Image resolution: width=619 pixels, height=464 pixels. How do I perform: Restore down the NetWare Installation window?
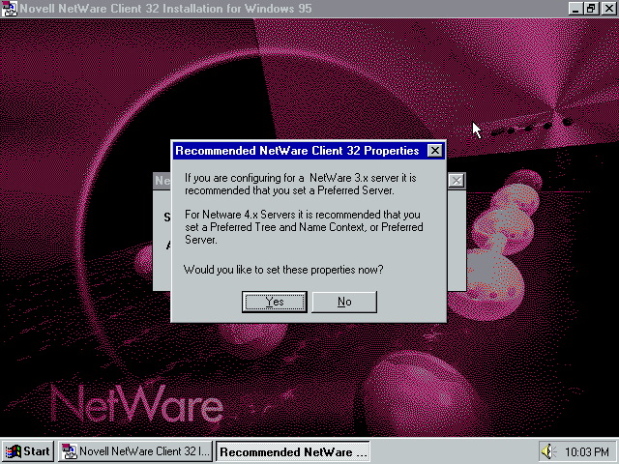tap(591, 9)
